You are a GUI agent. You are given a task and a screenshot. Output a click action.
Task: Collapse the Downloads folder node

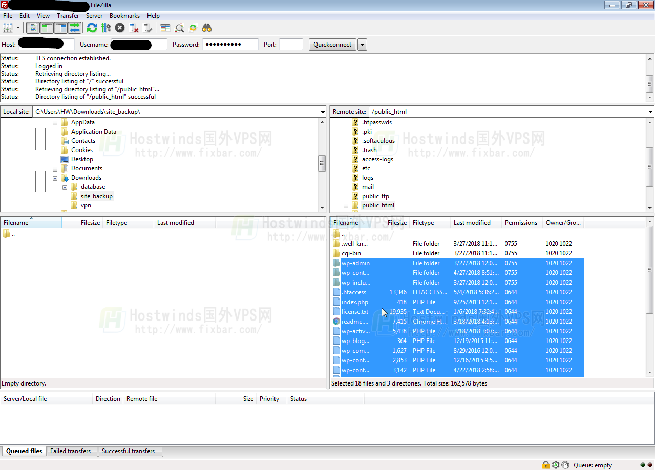[x=55, y=178]
